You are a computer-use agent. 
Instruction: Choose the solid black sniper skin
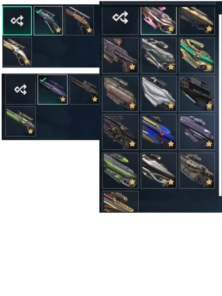[x=197, y=94]
